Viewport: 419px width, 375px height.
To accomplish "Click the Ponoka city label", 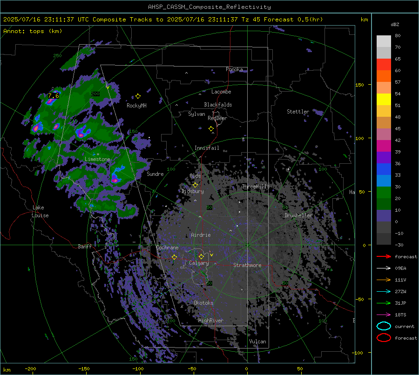I will tap(234, 69).
